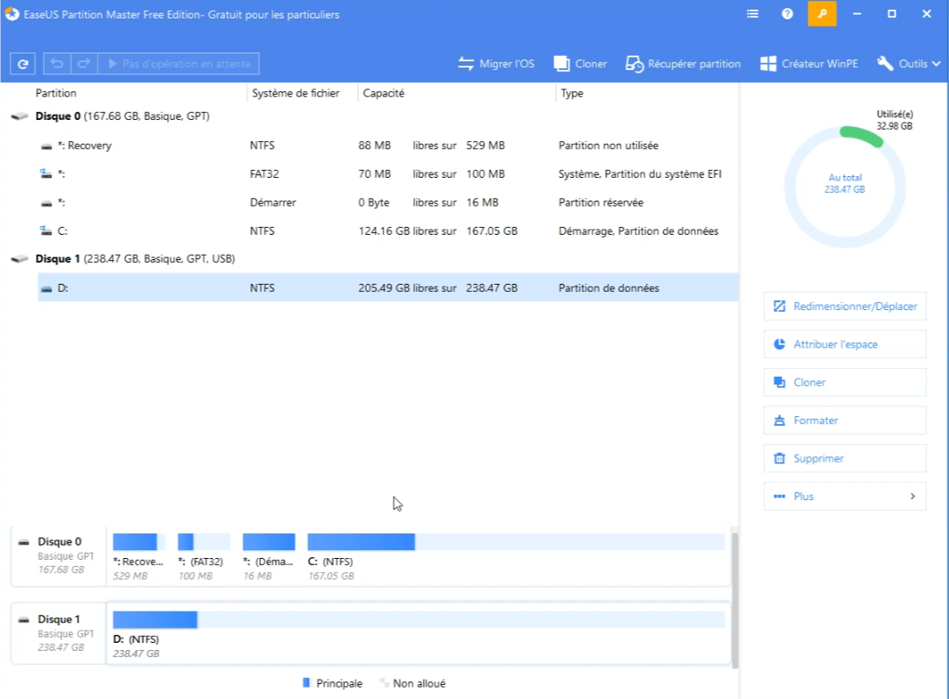Select the Cloner toolbar icon
Image resolution: width=949 pixels, height=699 pixels.
pos(580,63)
